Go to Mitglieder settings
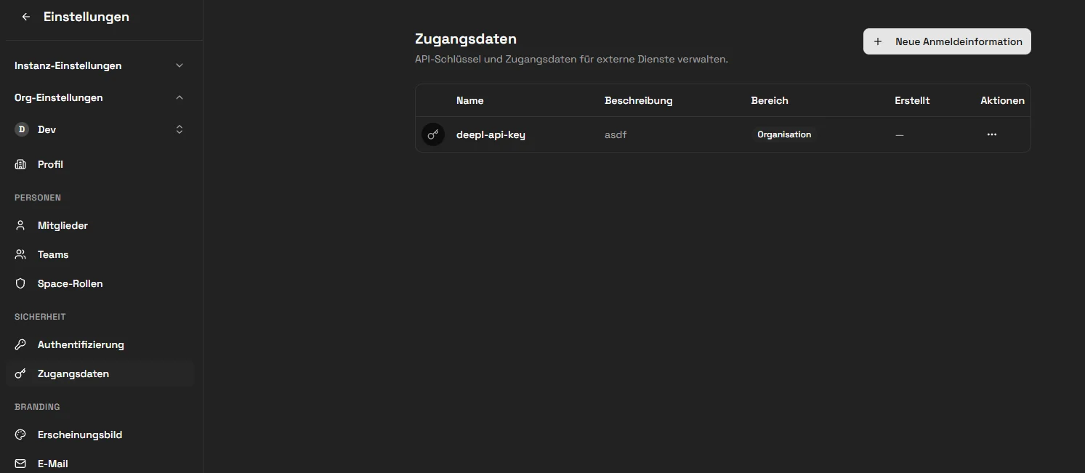 point(100,225)
